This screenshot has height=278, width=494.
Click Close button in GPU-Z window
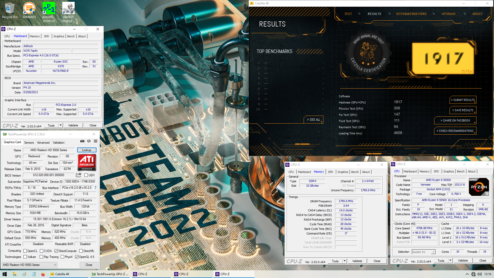tap(89, 265)
